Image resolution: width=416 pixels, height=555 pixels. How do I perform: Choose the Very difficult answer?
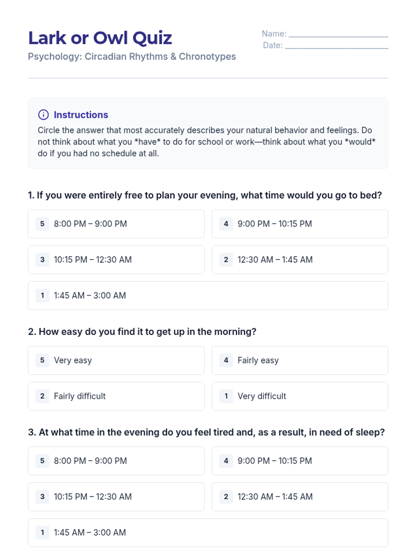point(300,396)
